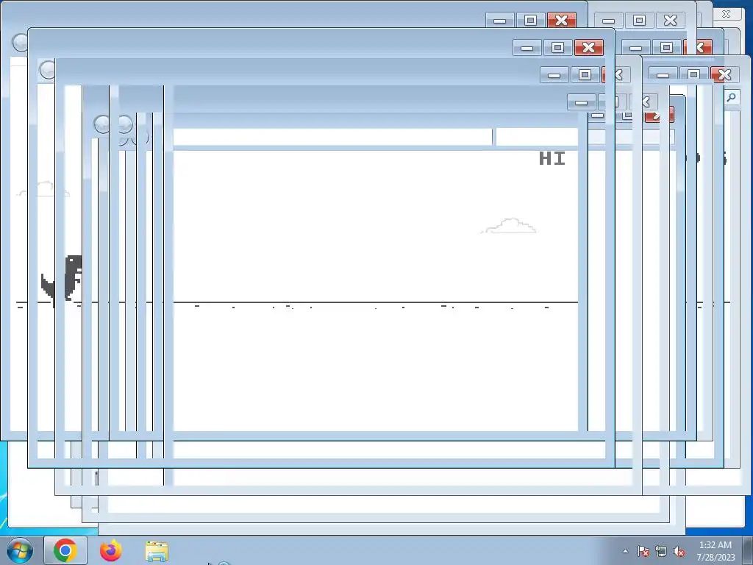The height and width of the screenshot is (565, 753).
Task: Click the magnifier search icon in the background window
Action: point(731,98)
